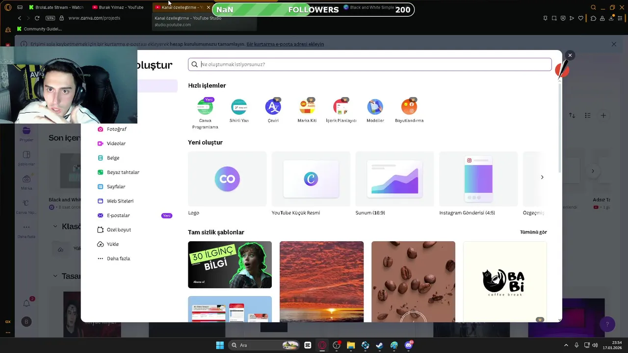Open Canva notifications bell
The width and height of the screenshot is (628, 353).
click(x=27, y=303)
